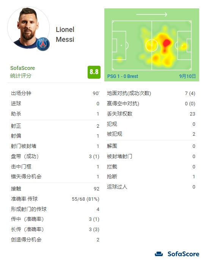This screenshot has height=260, width=206.
Task: Click the right goal area on heatmap
Action: coord(189,46)
